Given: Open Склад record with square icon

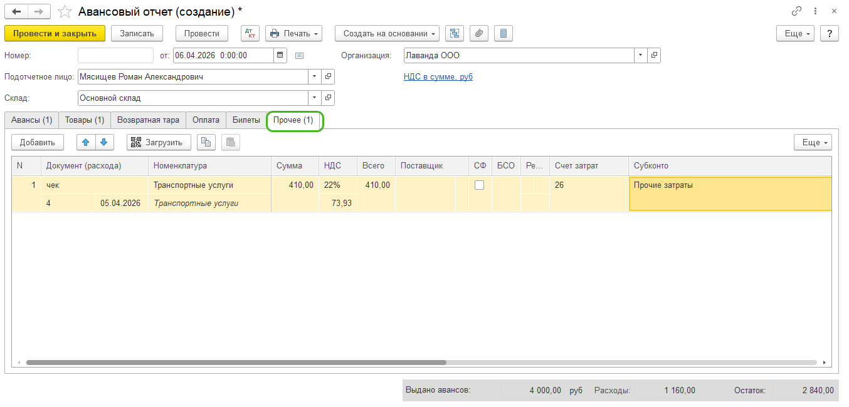Looking at the screenshot, I should point(328,98).
